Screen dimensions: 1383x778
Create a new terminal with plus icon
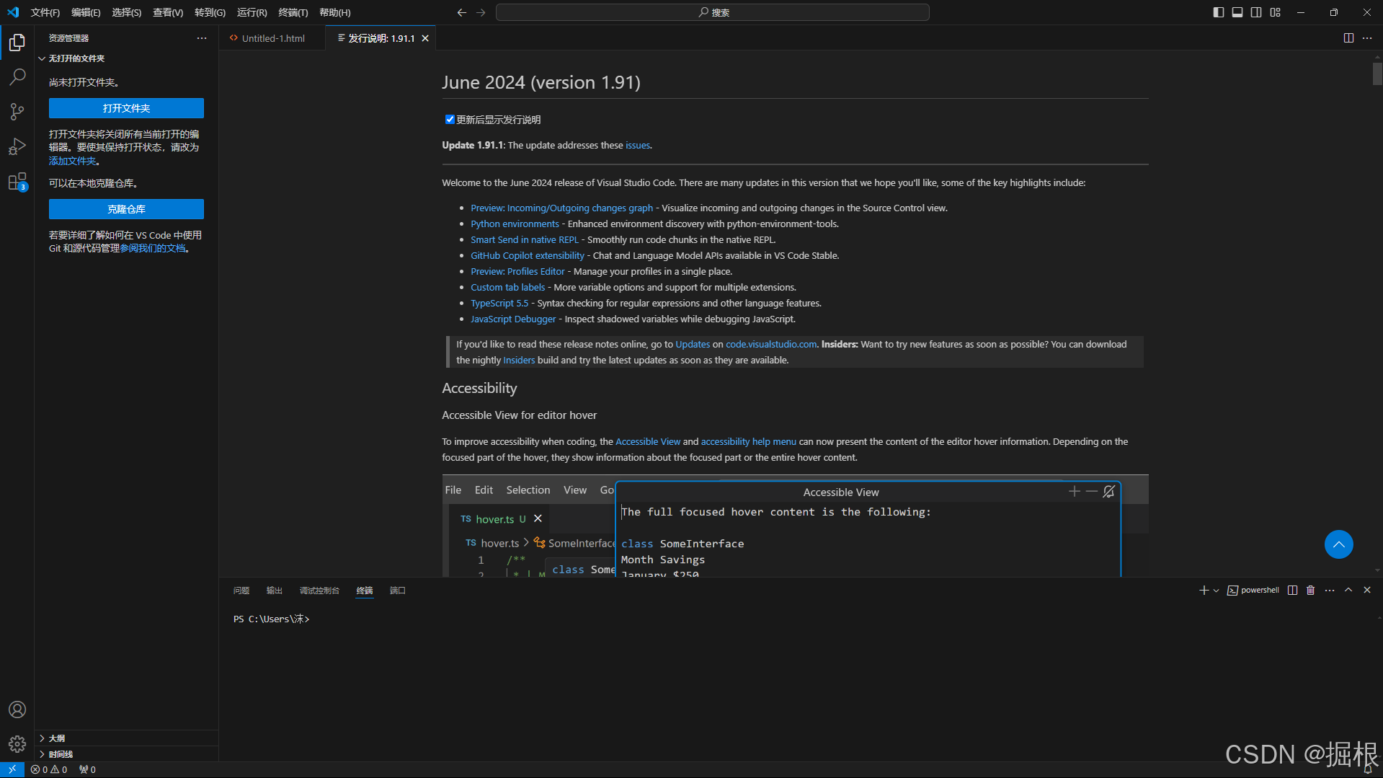(x=1204, y=591)
